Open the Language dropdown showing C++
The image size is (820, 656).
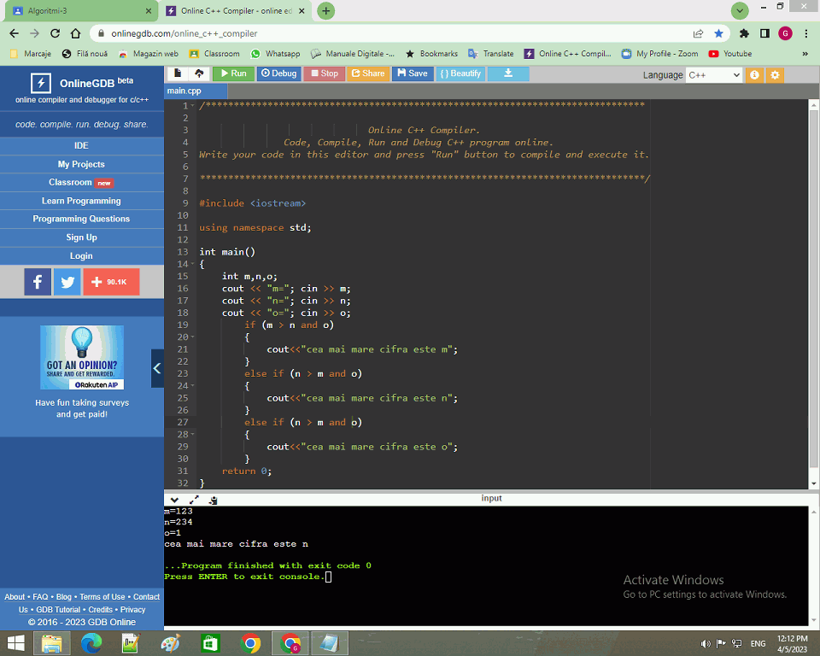coord(713,75)
